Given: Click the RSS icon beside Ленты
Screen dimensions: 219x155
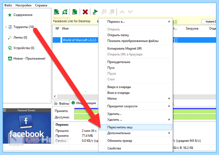Looking at the screenshot, I should click(10, 38).
